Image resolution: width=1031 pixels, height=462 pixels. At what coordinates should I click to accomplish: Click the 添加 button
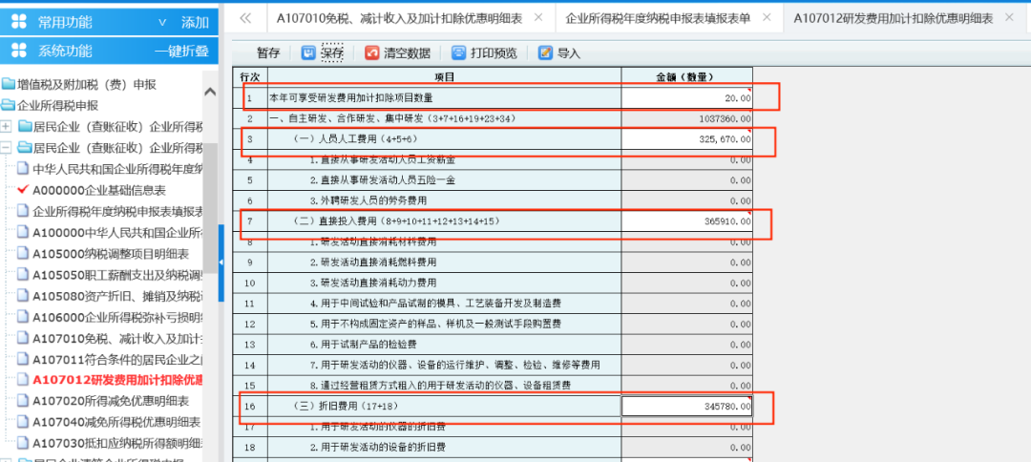(x=195, y=22)
